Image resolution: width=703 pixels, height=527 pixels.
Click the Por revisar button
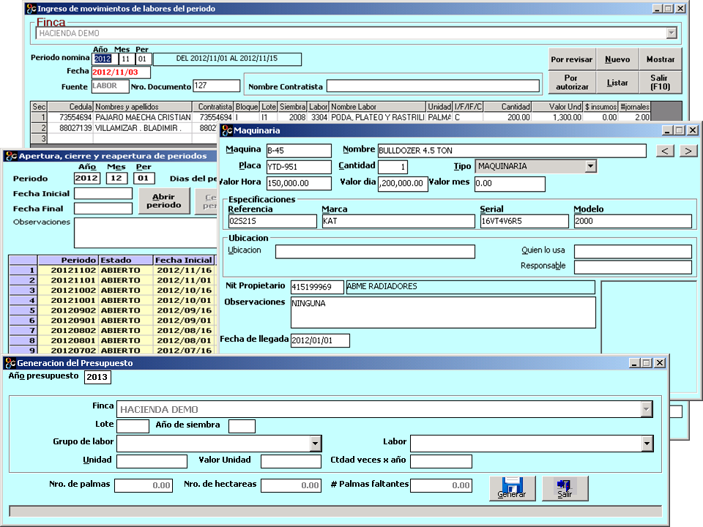(x=572, y=59)
